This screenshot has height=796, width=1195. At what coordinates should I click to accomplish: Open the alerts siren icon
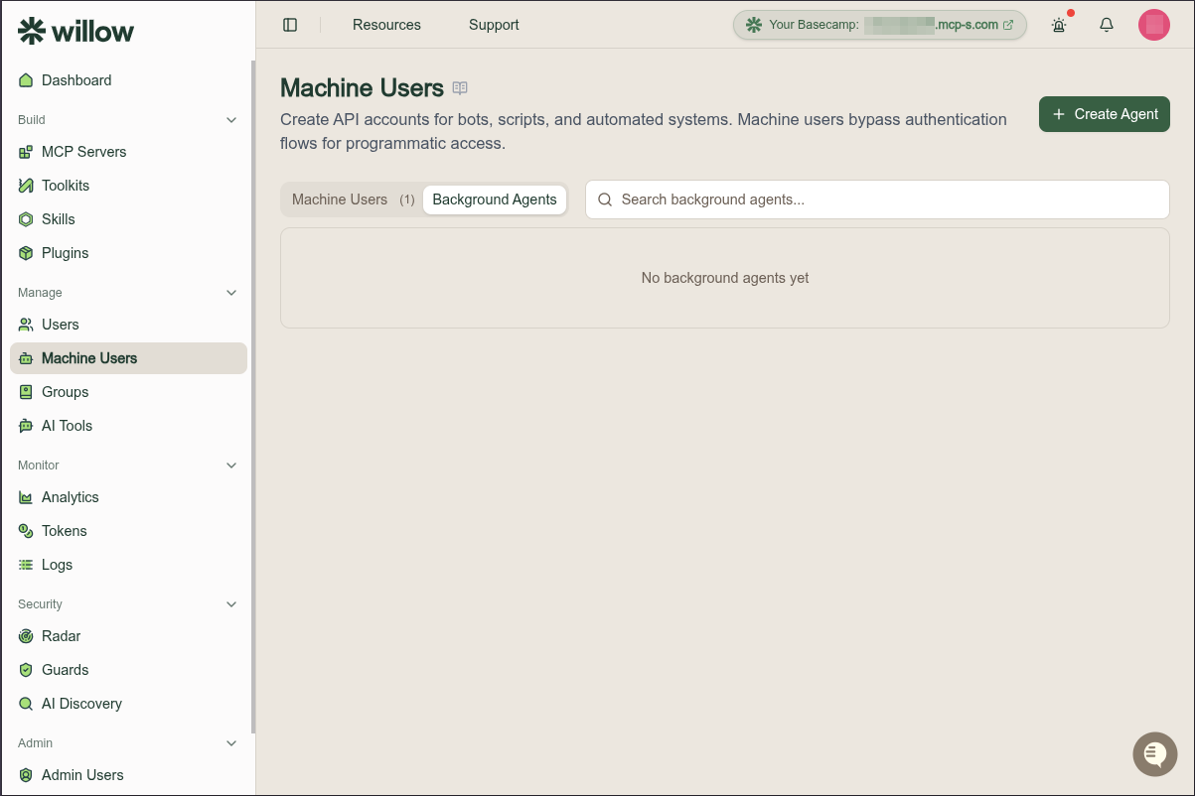(x=1059, y=25)
